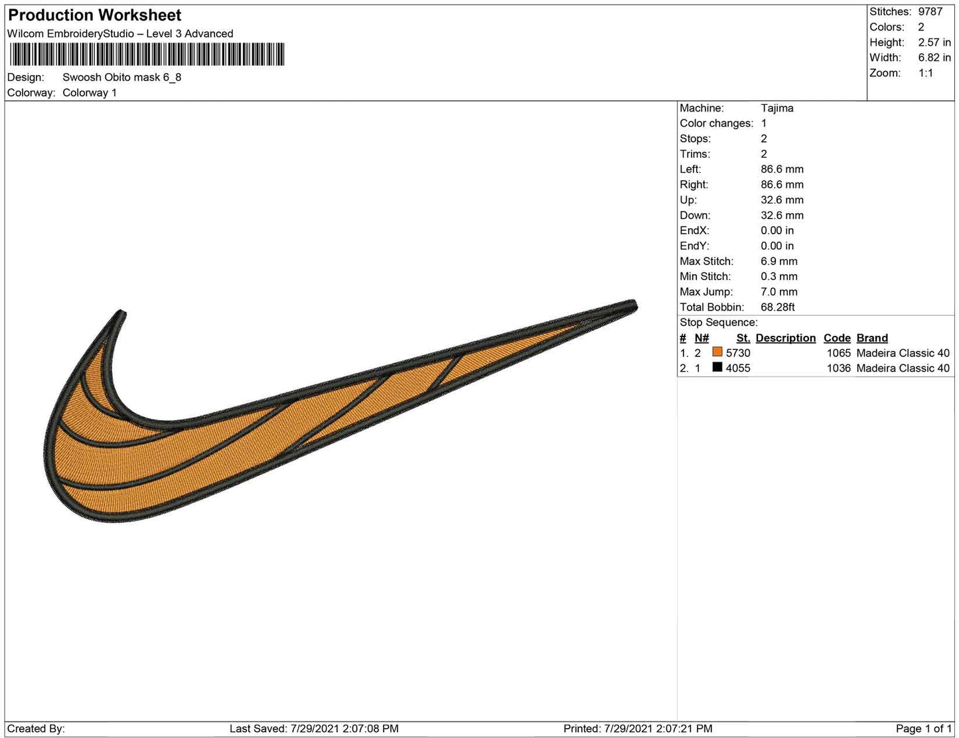The width and height of the screenshot is (959, 738).
Task: Click the barcode under the worksheet title
Action: tap(146, 54)
